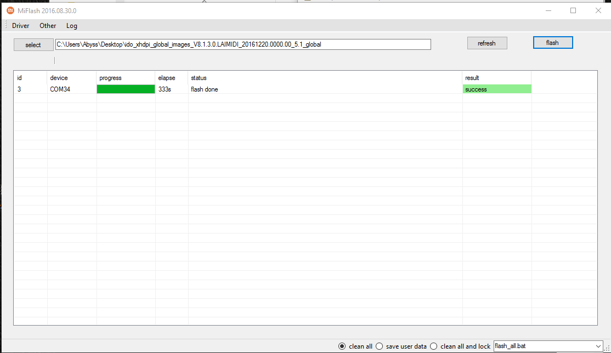611x353 pixels.
Task: Click the result column header
Action: click(x=497, y=78)
